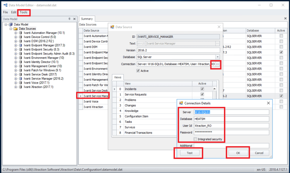The height and width of the screenshot is (173, 290).
Task: Enable Integrated security
Action: tap(195, 139)
